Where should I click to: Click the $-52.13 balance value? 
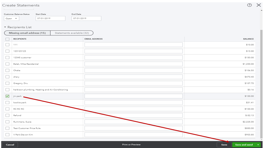tap(249, 115)
